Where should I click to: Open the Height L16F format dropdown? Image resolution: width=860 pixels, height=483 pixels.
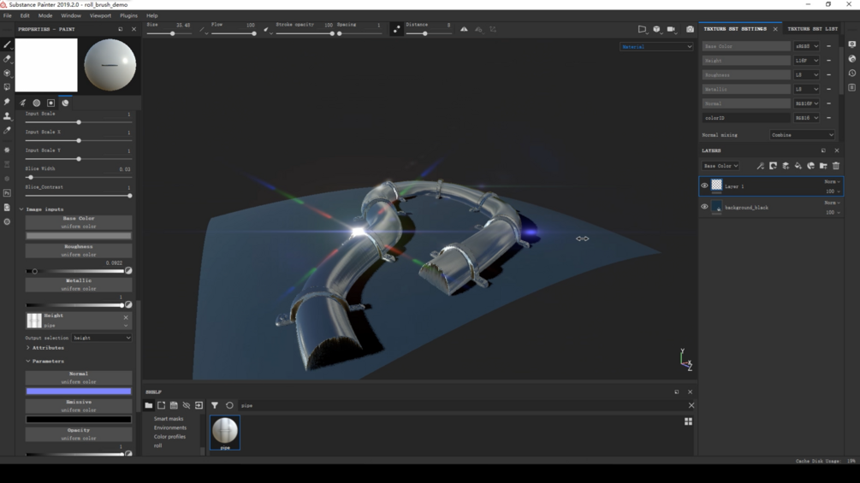806,60
